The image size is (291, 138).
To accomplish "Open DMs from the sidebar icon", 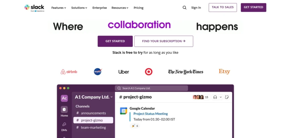I will click(64, 124).
